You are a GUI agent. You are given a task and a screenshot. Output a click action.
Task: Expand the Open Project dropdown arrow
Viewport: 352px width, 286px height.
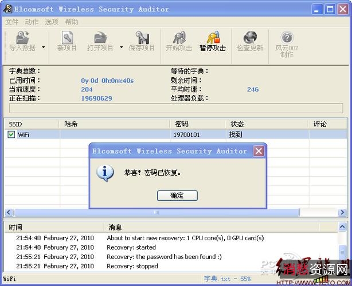pos(121,47)
